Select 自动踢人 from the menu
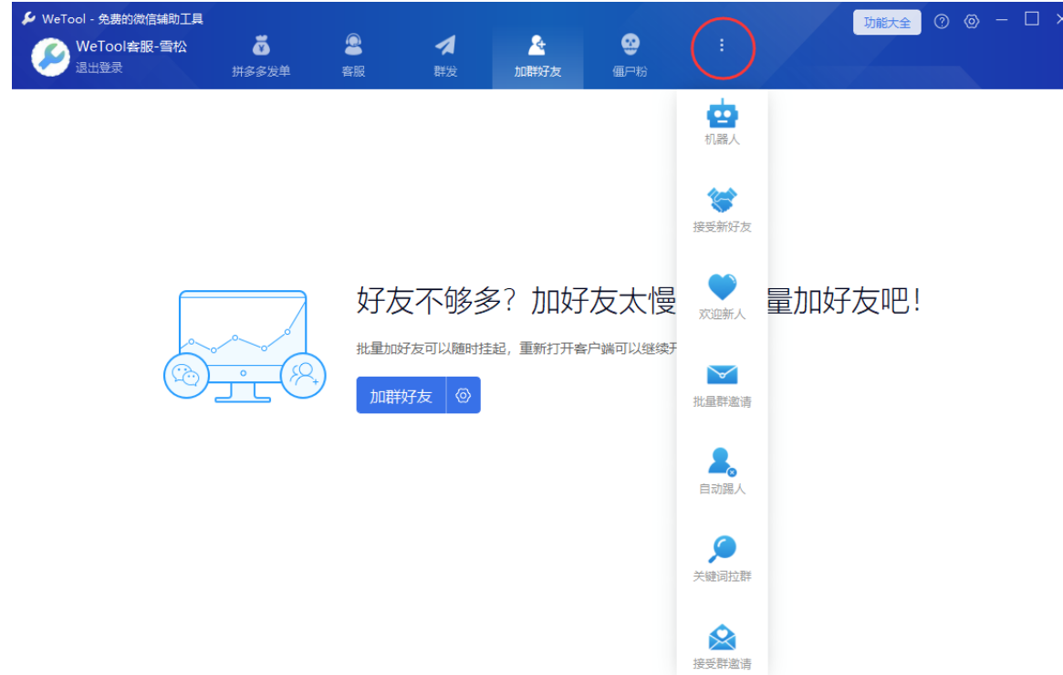Screen dimensions: 1063x675 (x=722, y=472)
